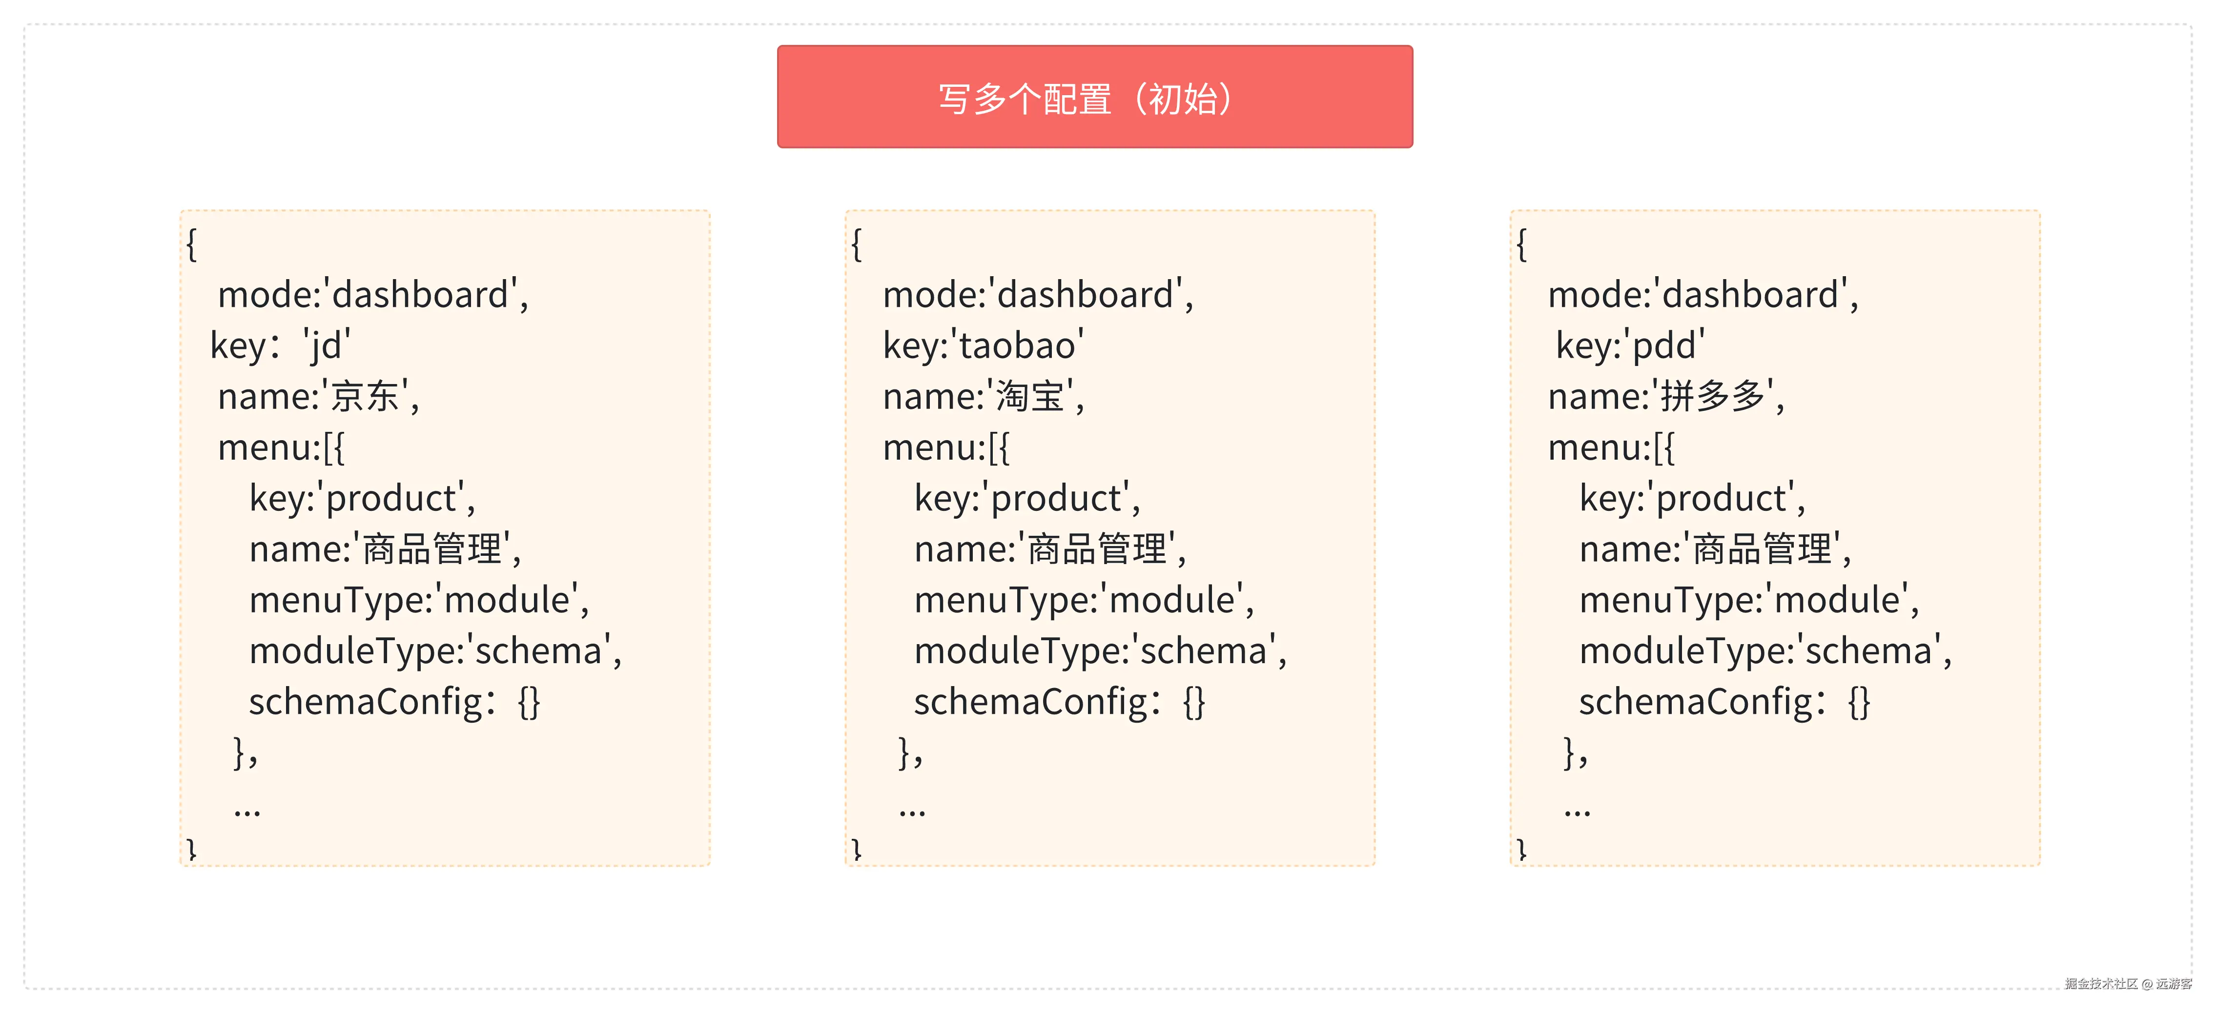Click mode:'dashboard' in the taobao config box

1037,295
